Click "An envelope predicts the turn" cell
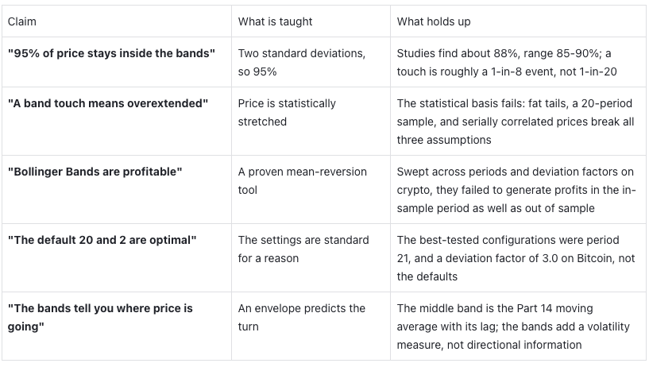This screenshot has width=649, height=367. (301, 317)
